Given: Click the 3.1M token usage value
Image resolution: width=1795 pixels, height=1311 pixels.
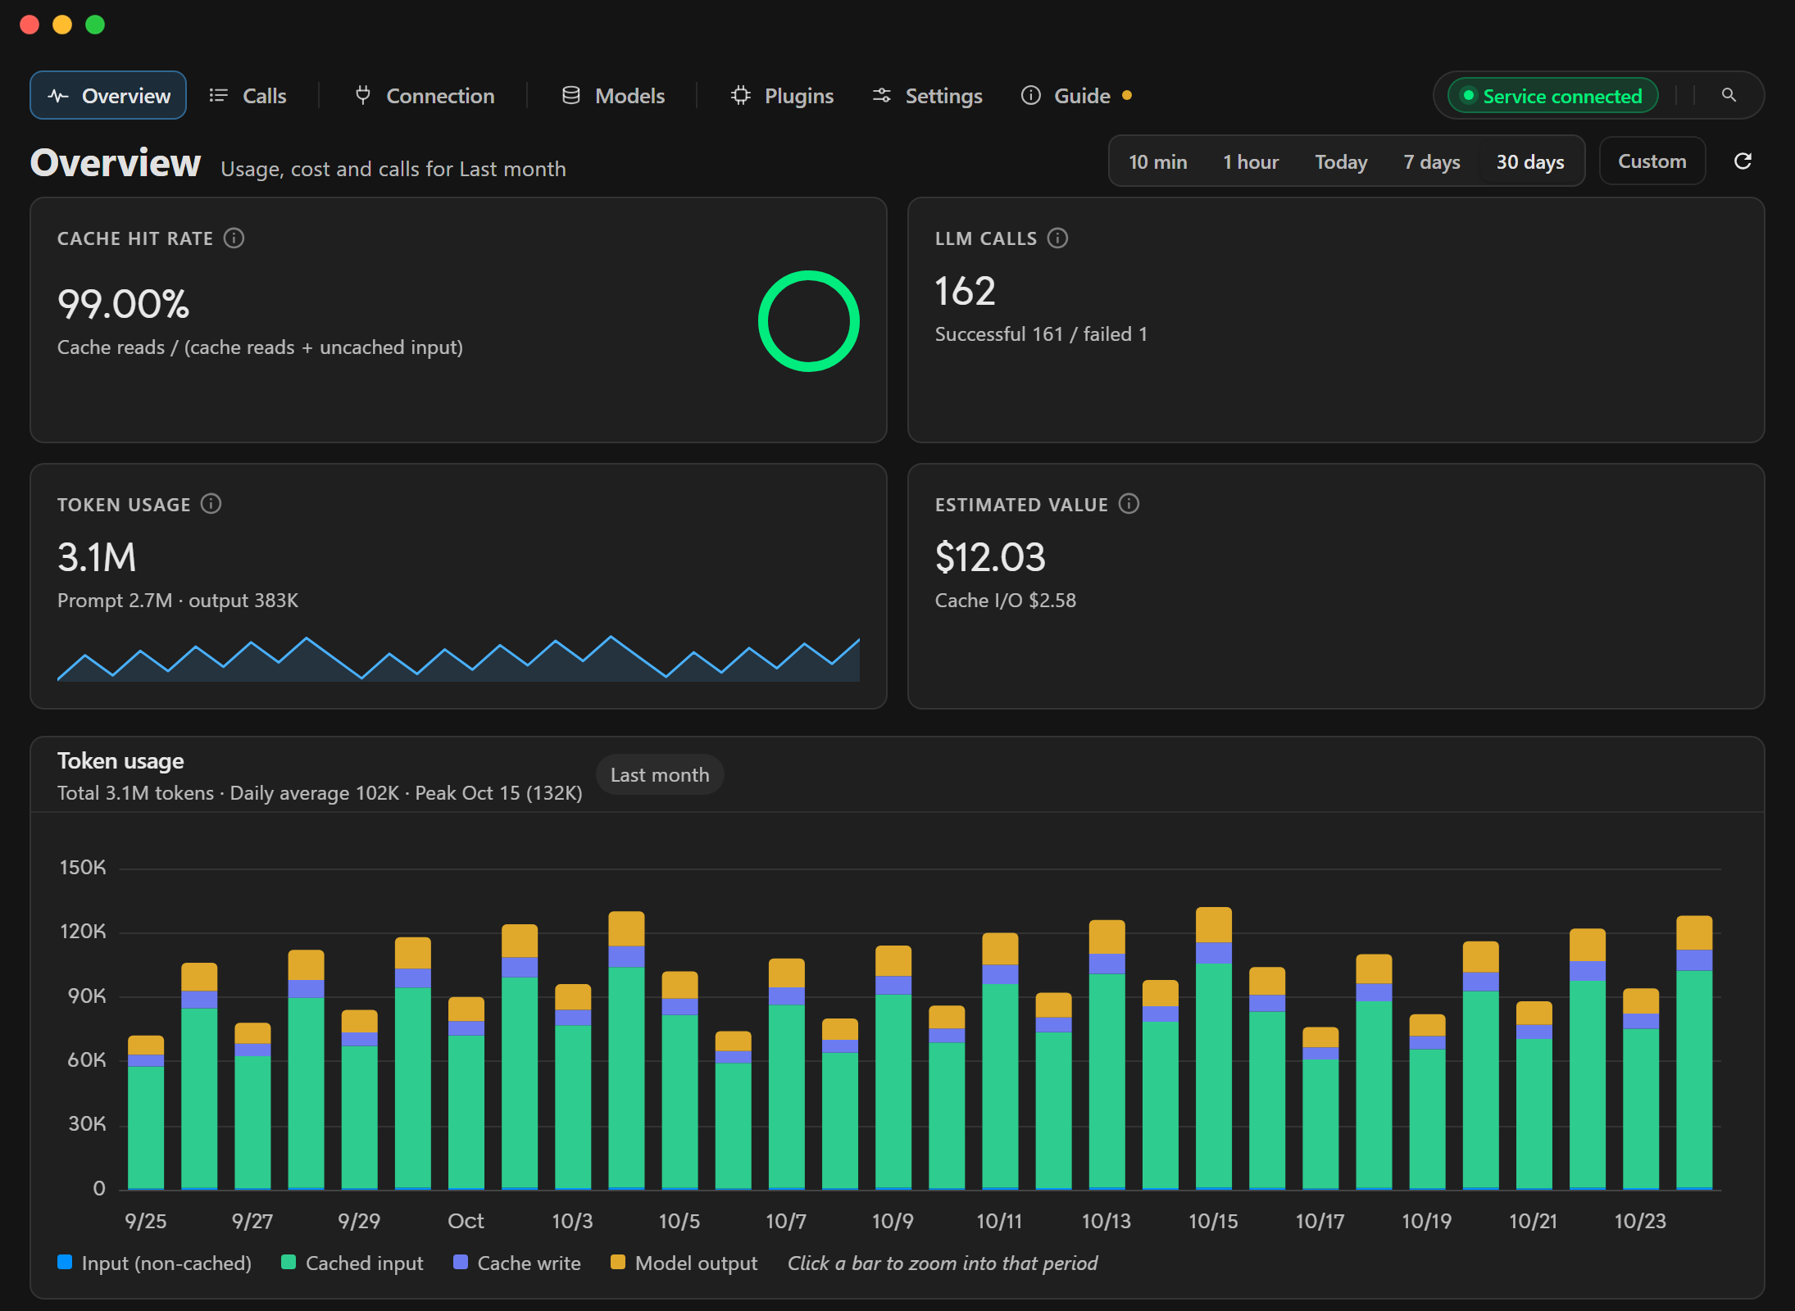Looking at the screenshot, I should [97, 557].
